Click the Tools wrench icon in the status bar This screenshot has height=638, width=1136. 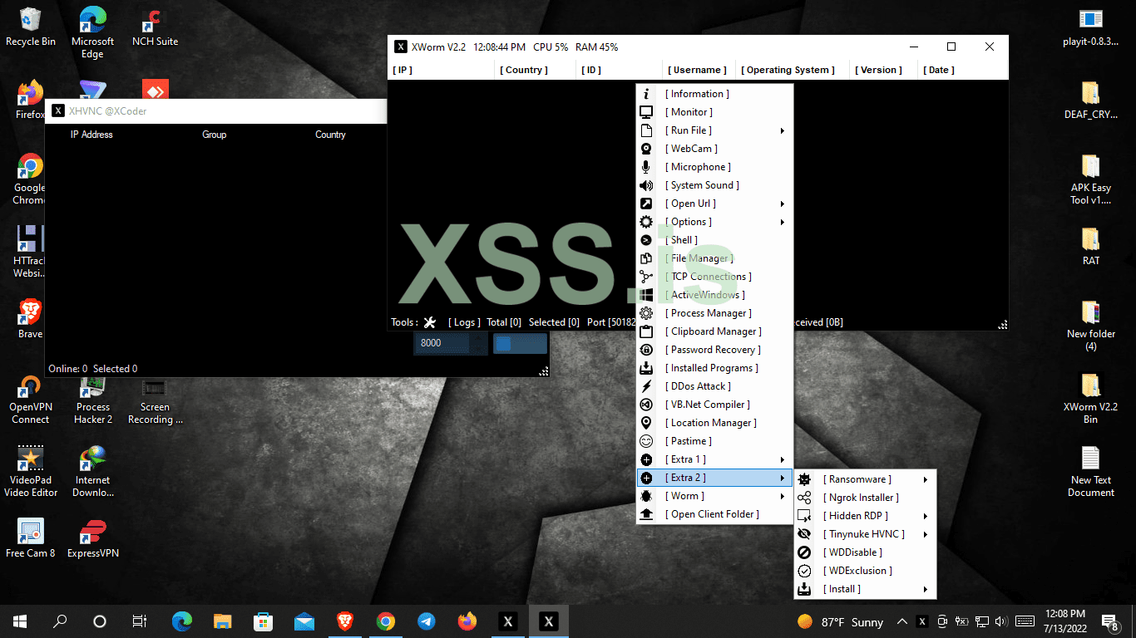pyautogui.click(x=429, y=322)
